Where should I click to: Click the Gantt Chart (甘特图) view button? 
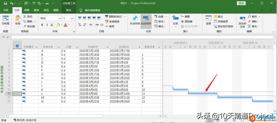coord(6,20)
